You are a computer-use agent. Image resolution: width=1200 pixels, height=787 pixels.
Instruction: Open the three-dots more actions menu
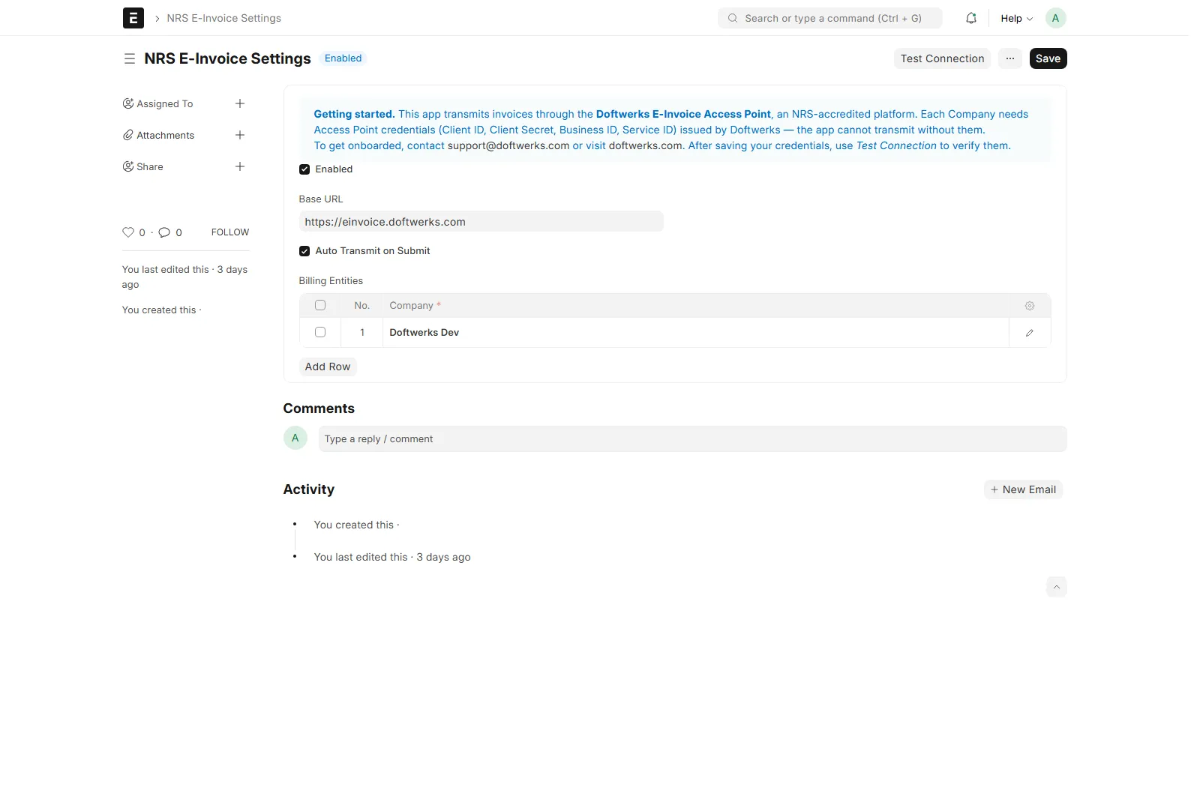[1010, 58]
